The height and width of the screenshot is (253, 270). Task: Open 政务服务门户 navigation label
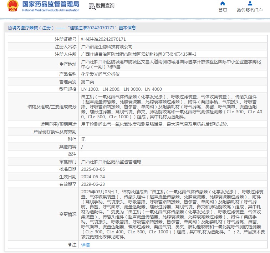click(x=250, y=10)
